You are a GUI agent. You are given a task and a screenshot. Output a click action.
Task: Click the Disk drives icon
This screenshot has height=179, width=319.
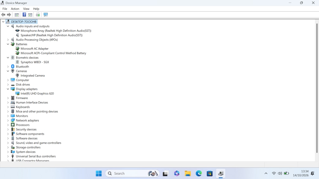[x=12, y=85]
